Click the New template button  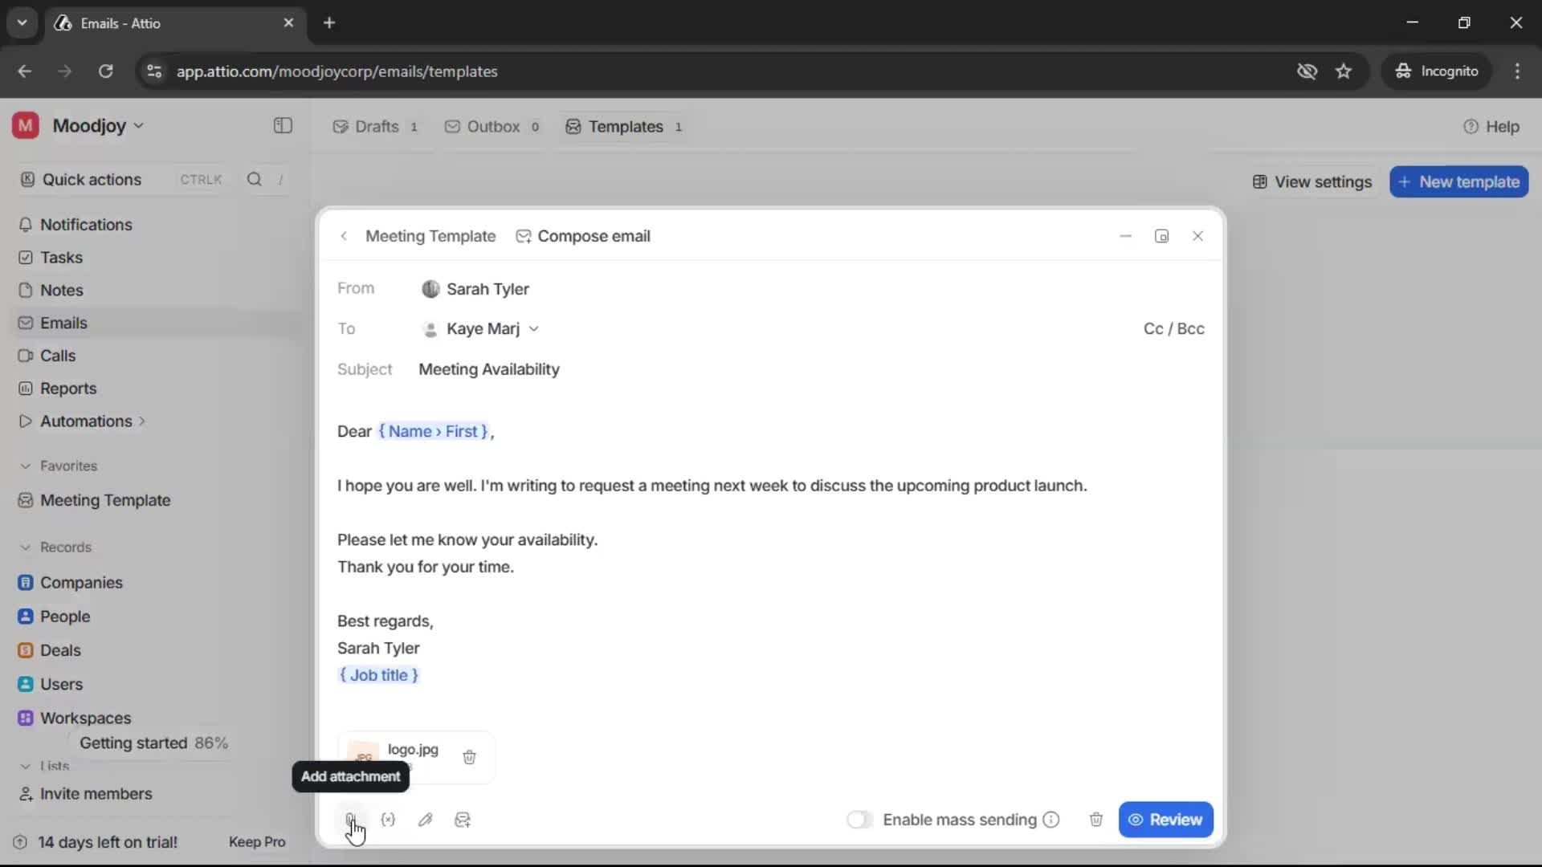tap(1458, 181)
